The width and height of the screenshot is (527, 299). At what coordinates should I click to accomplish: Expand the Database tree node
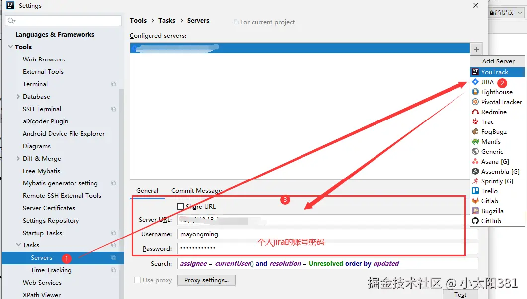18,96
